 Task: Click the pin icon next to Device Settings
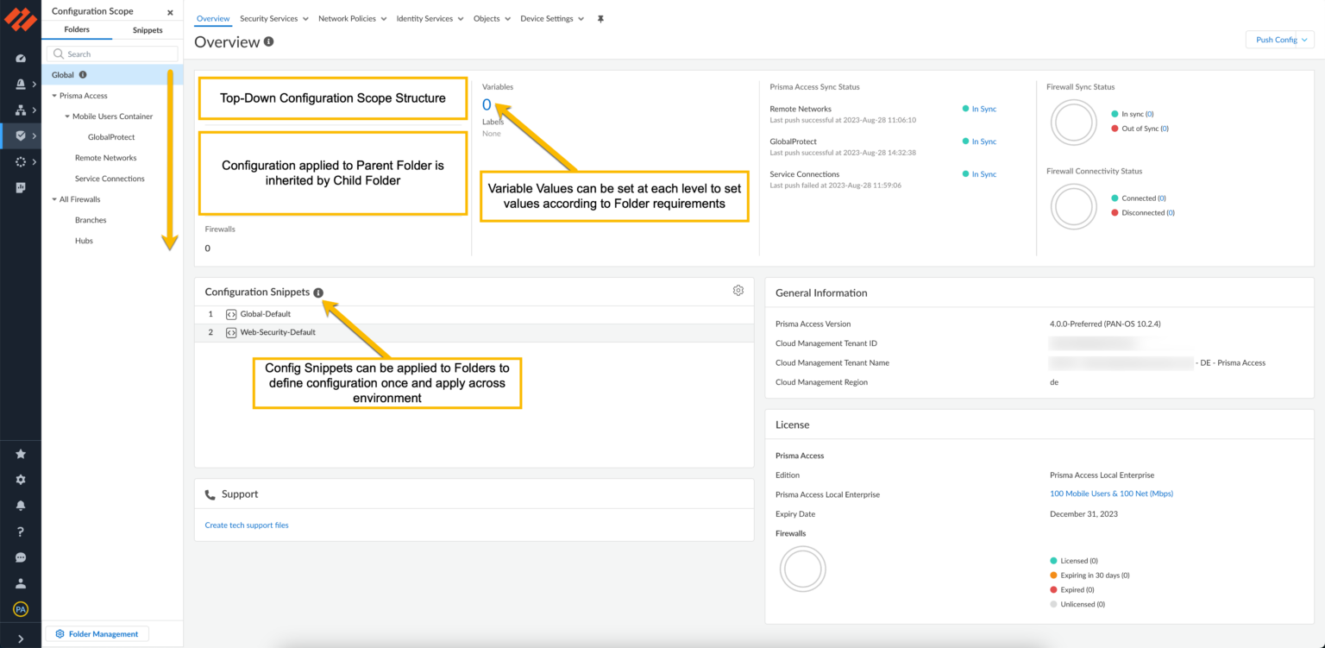tap(600, 18)
